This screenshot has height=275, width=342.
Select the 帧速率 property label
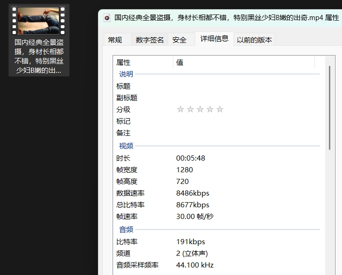(x=127, y=217)
